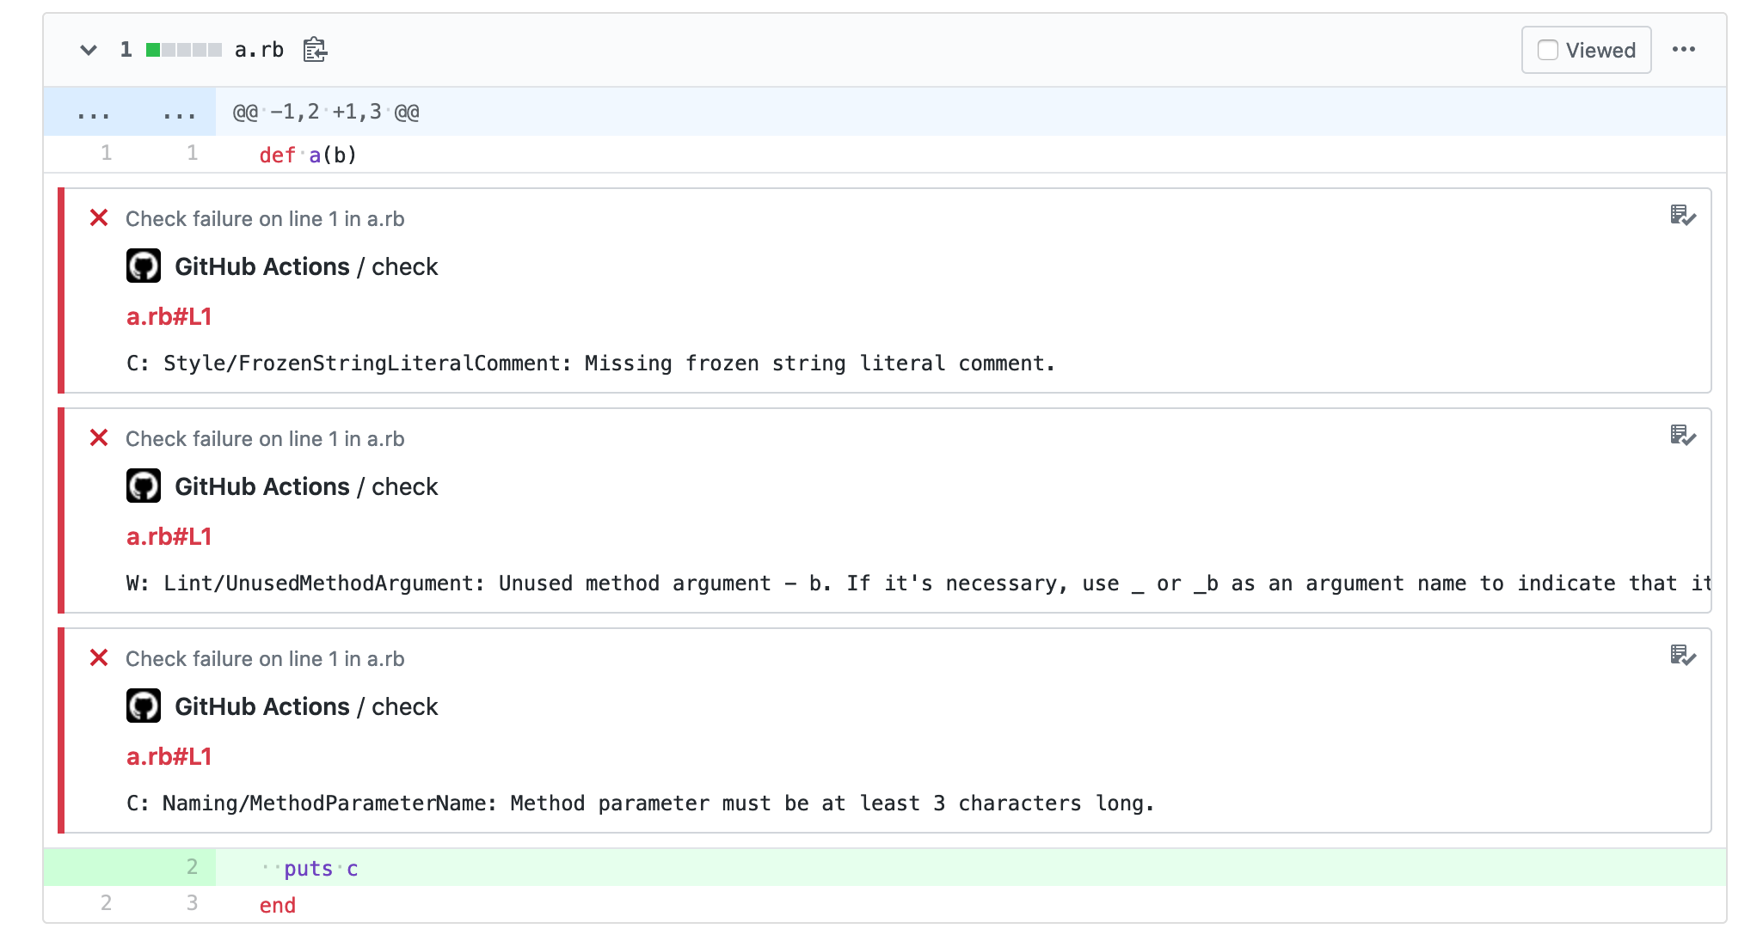Open the a.rb#L1 link in the first failure
Screen dimensions: 1763x947
169,316
